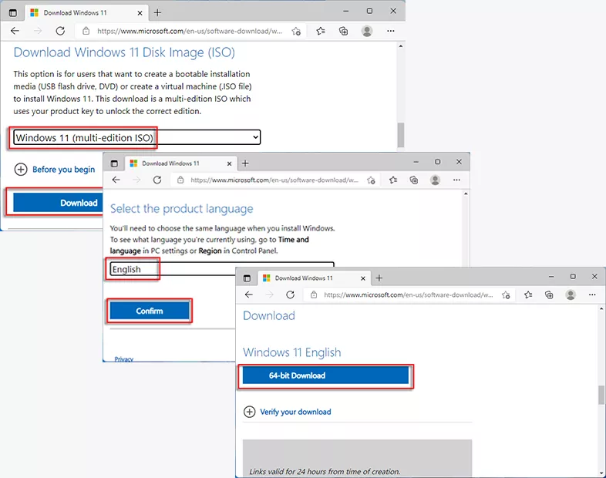Screen dimensions: 606x478
Task: Open the Windows 11 (multi-edition ISO) dropdown
Action: coord(136,137)
